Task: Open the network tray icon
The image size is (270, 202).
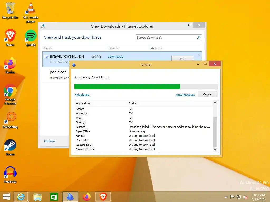Action: point(239,197)
